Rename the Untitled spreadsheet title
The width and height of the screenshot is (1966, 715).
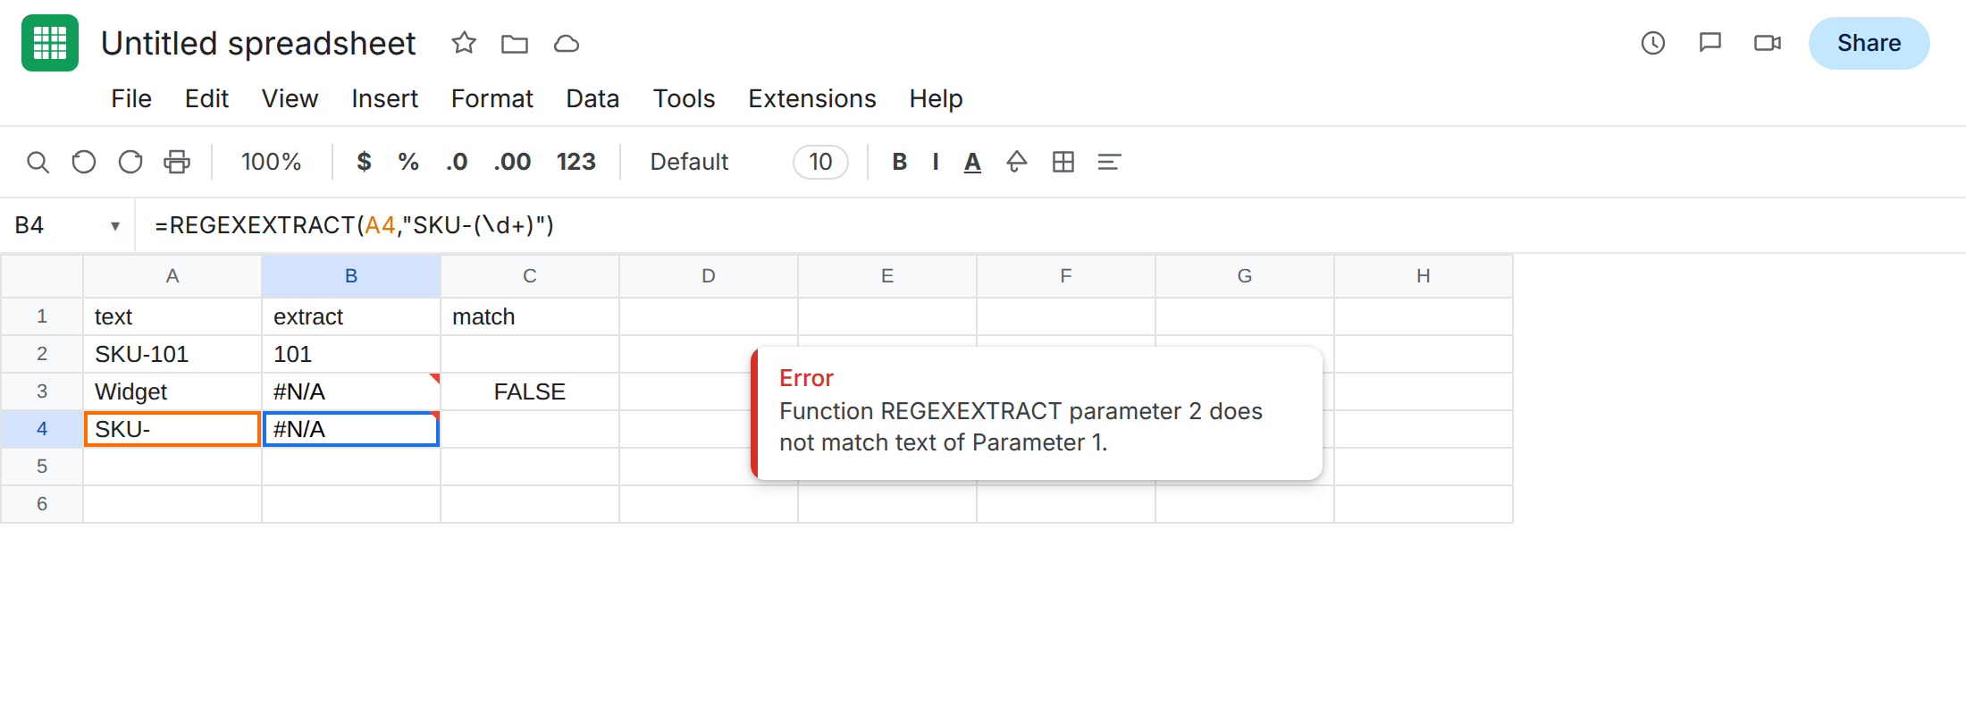(258, 43)
